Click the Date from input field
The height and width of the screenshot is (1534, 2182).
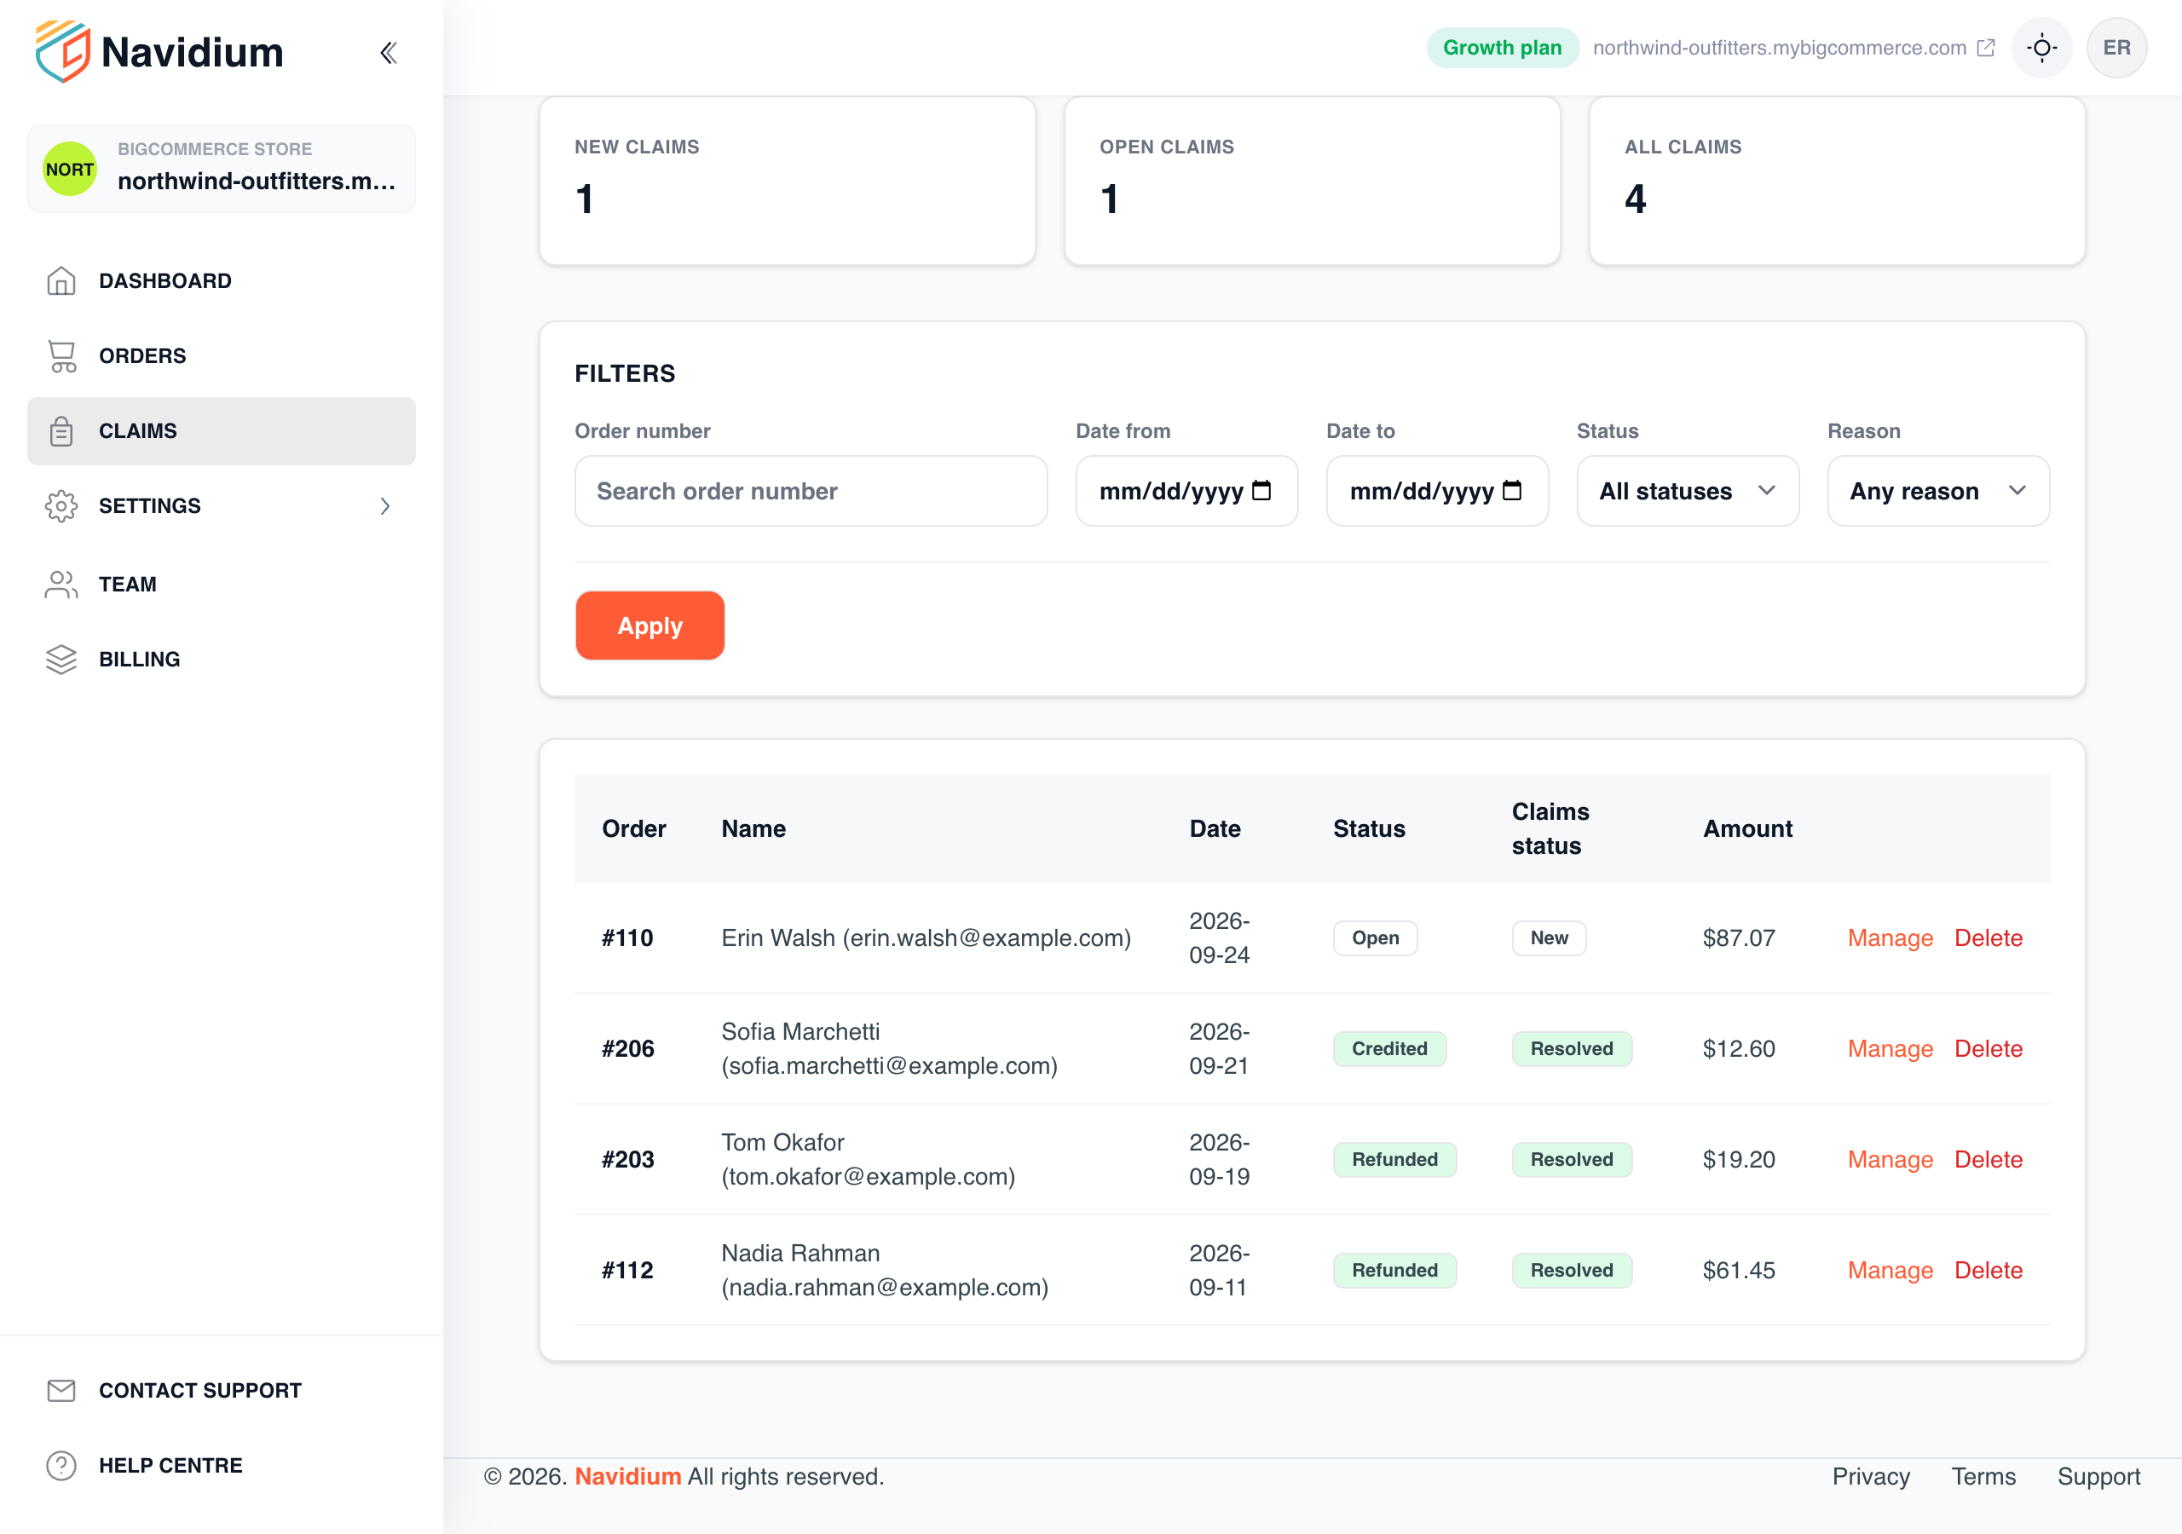click(x=1187, y=492)
